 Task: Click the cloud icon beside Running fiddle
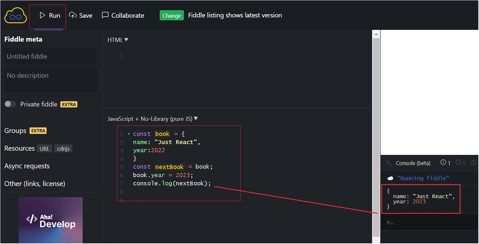[x=390, y=178]
